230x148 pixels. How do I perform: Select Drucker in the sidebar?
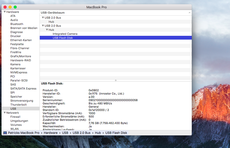15,36
